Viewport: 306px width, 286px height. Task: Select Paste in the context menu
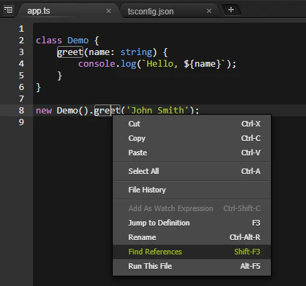click(192, 153)
